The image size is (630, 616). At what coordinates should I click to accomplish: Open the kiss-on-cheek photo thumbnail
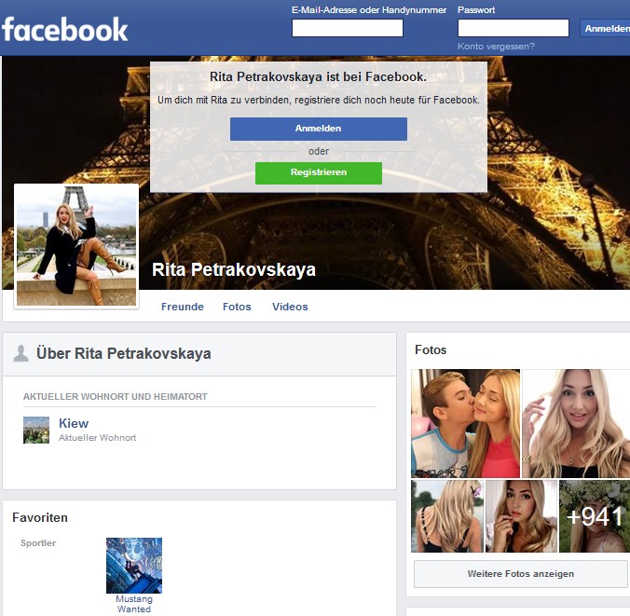click(x=465, y=423)
